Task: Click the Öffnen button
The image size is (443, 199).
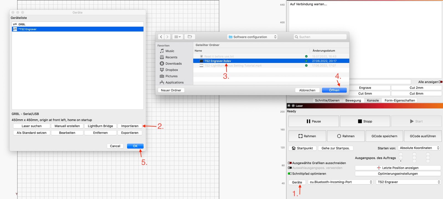Action: click(x=334, y=90)
